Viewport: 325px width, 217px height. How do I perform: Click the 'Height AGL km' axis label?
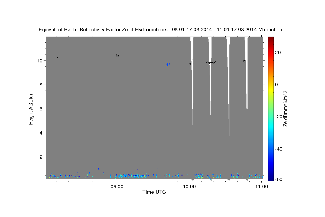(31, 108)
